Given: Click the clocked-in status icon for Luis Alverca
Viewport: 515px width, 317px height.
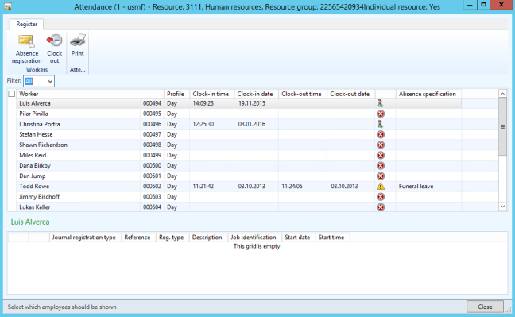Looking at the screenshot, I should [x=381, y=103].
